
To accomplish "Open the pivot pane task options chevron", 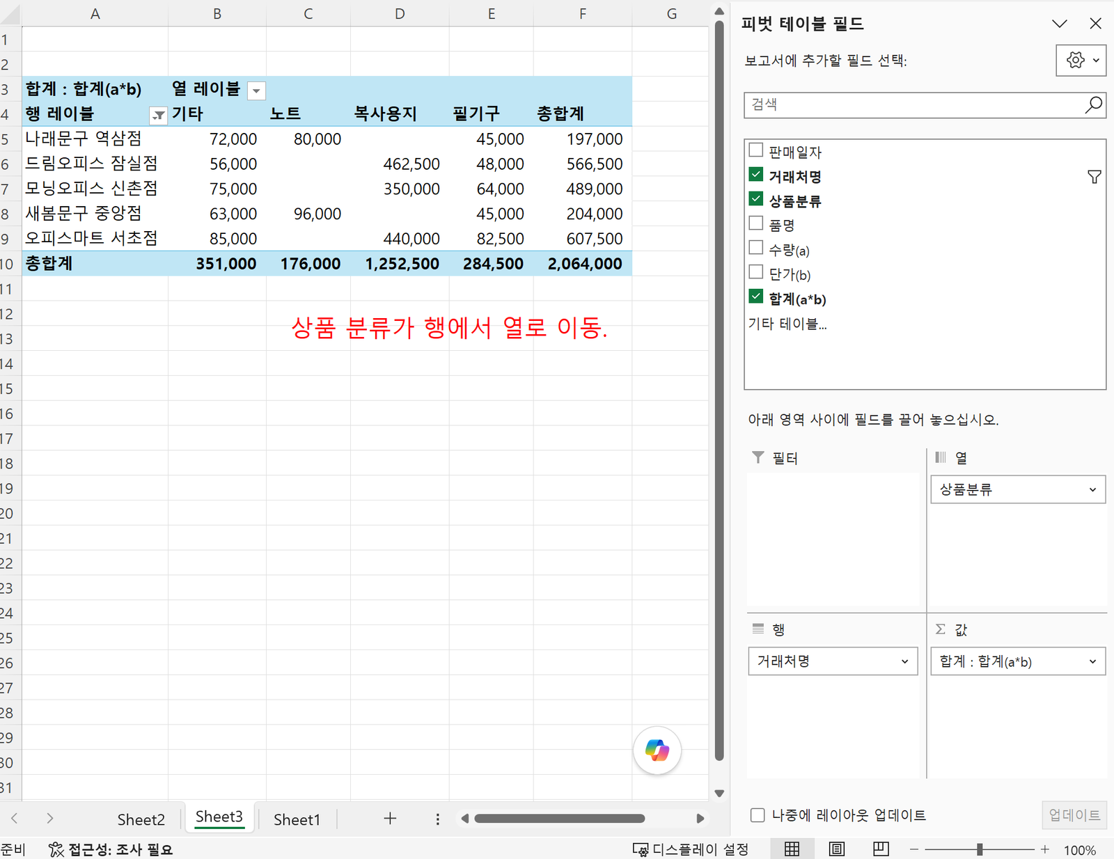I will pos(1060,24).
